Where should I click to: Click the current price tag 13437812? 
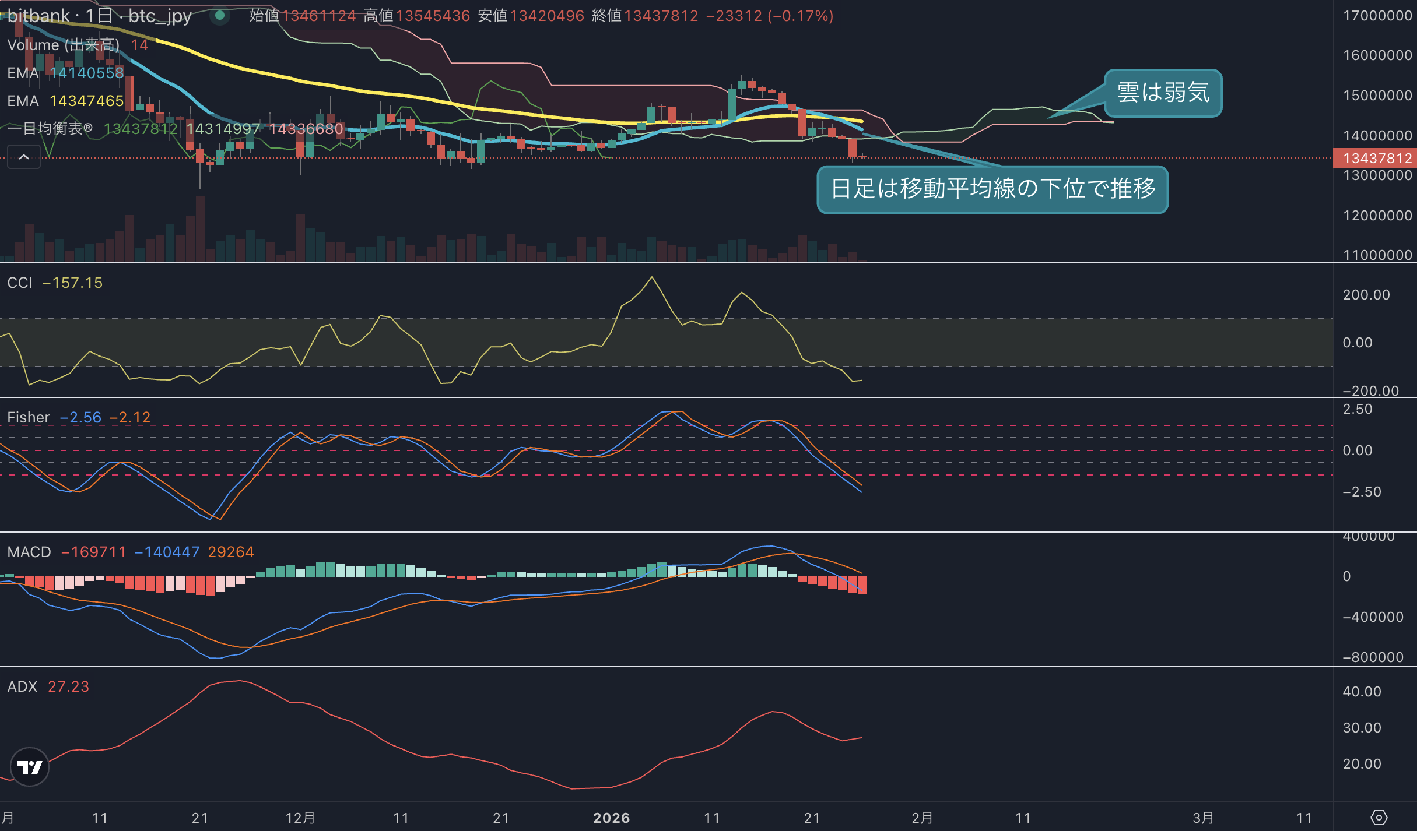coord(1375,158)
